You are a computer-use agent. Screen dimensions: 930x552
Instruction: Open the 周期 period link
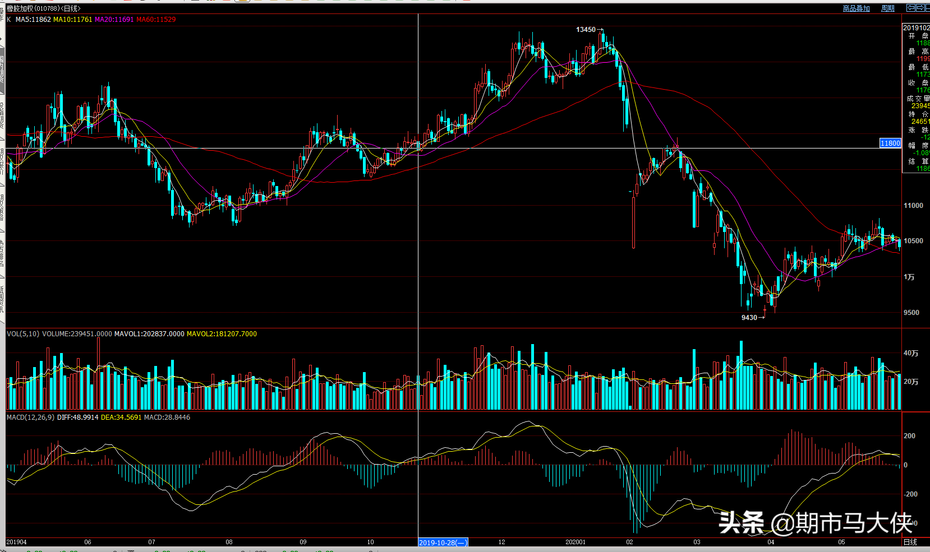click(888, 8)
